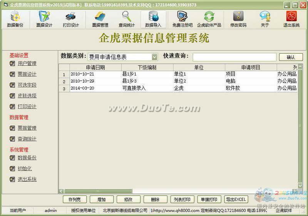Click status bar 北京朗斯德线缆有限公司 text
Viewport: 308px width, 216px height.
[x=125, y=211]
